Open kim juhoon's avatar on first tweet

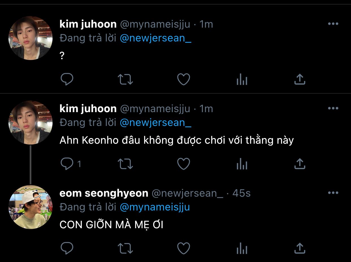coord(31,38)
